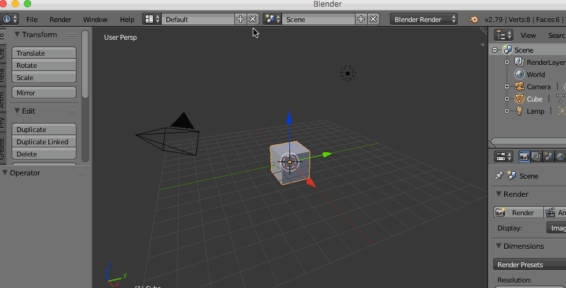Delete the current scene

374,19
